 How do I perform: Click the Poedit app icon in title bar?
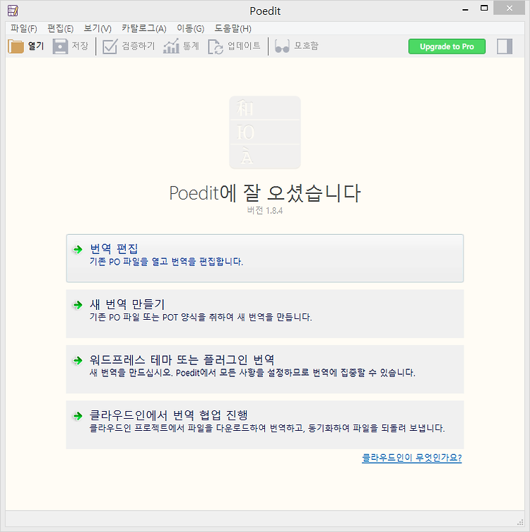(x=13, y=11)
